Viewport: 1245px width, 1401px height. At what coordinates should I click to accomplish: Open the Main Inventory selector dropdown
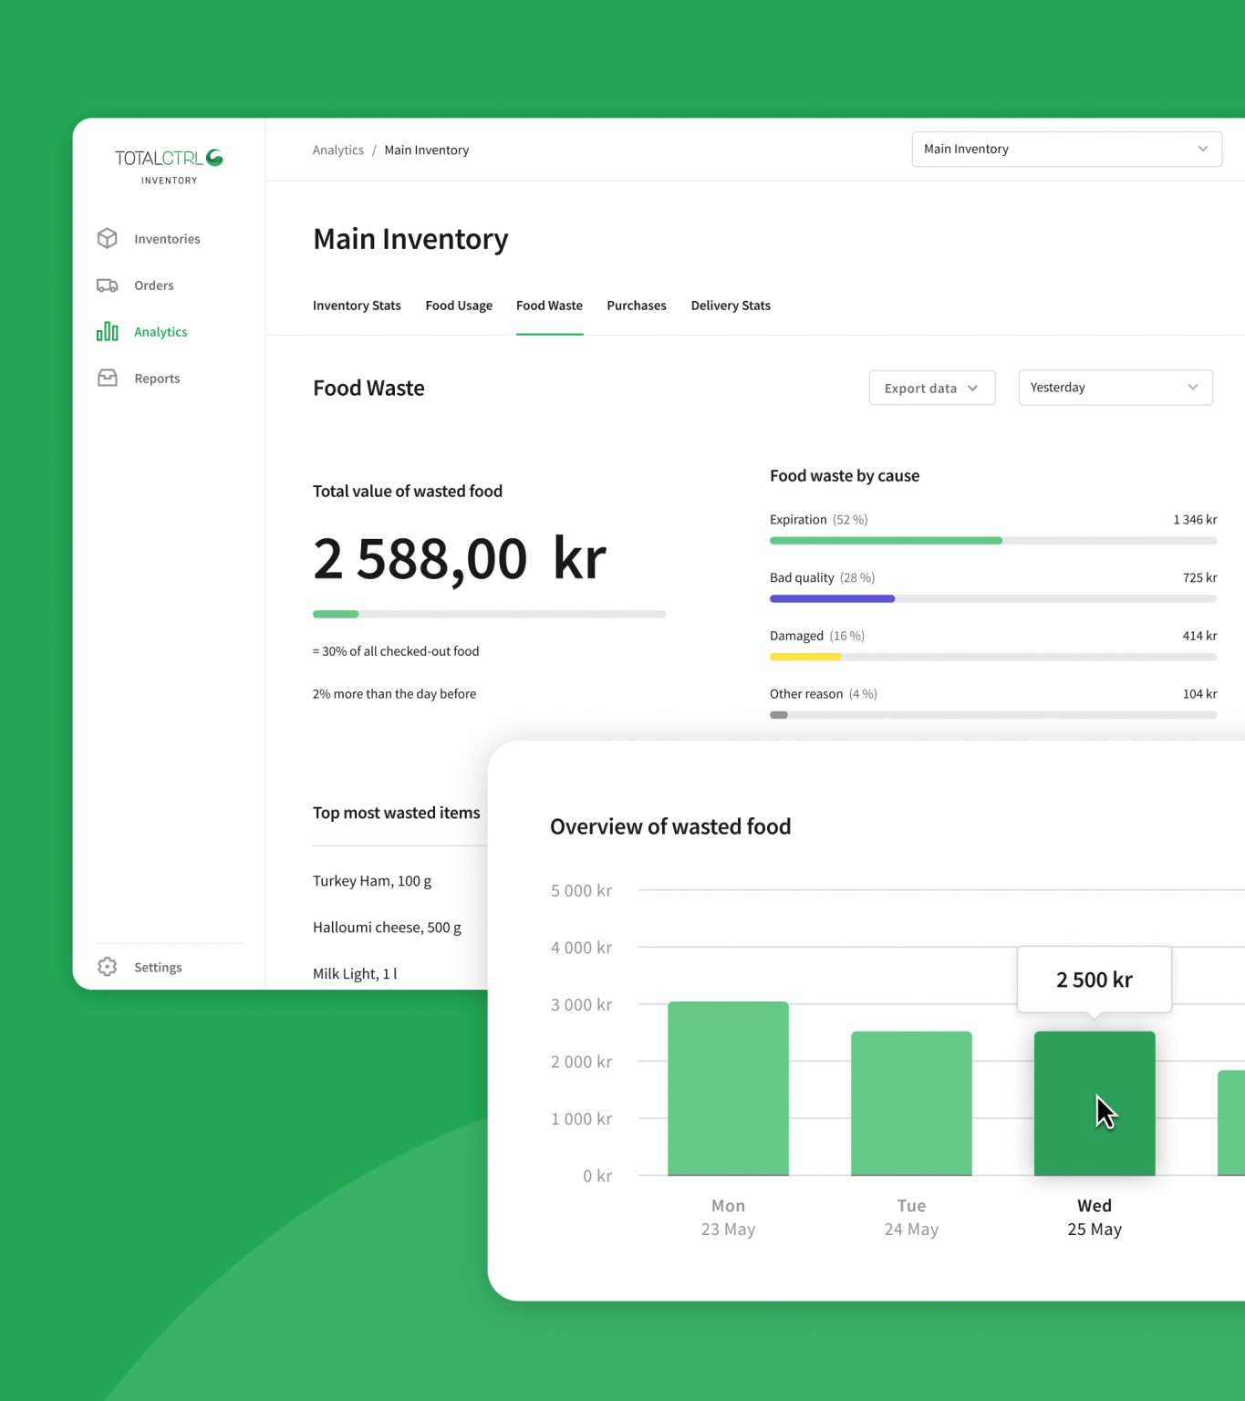click(1066, 149)
